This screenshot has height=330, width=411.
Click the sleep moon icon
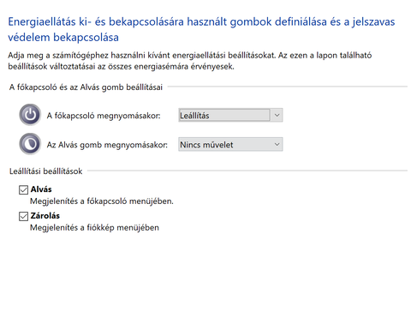click(x=30, y=144)
